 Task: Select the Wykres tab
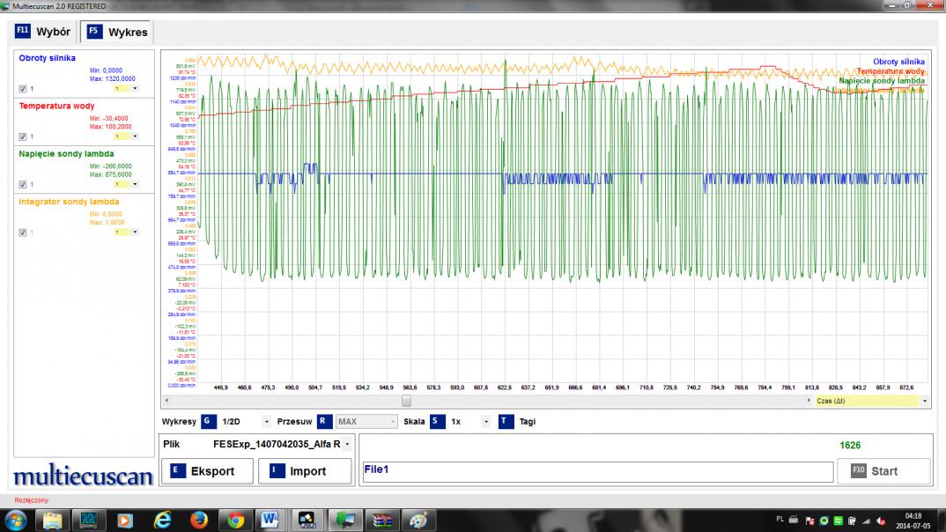pos(117,33)
